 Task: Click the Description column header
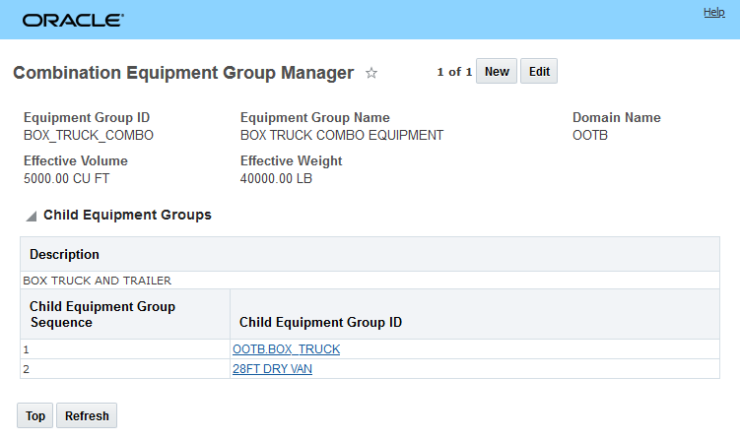pos(64,254)
